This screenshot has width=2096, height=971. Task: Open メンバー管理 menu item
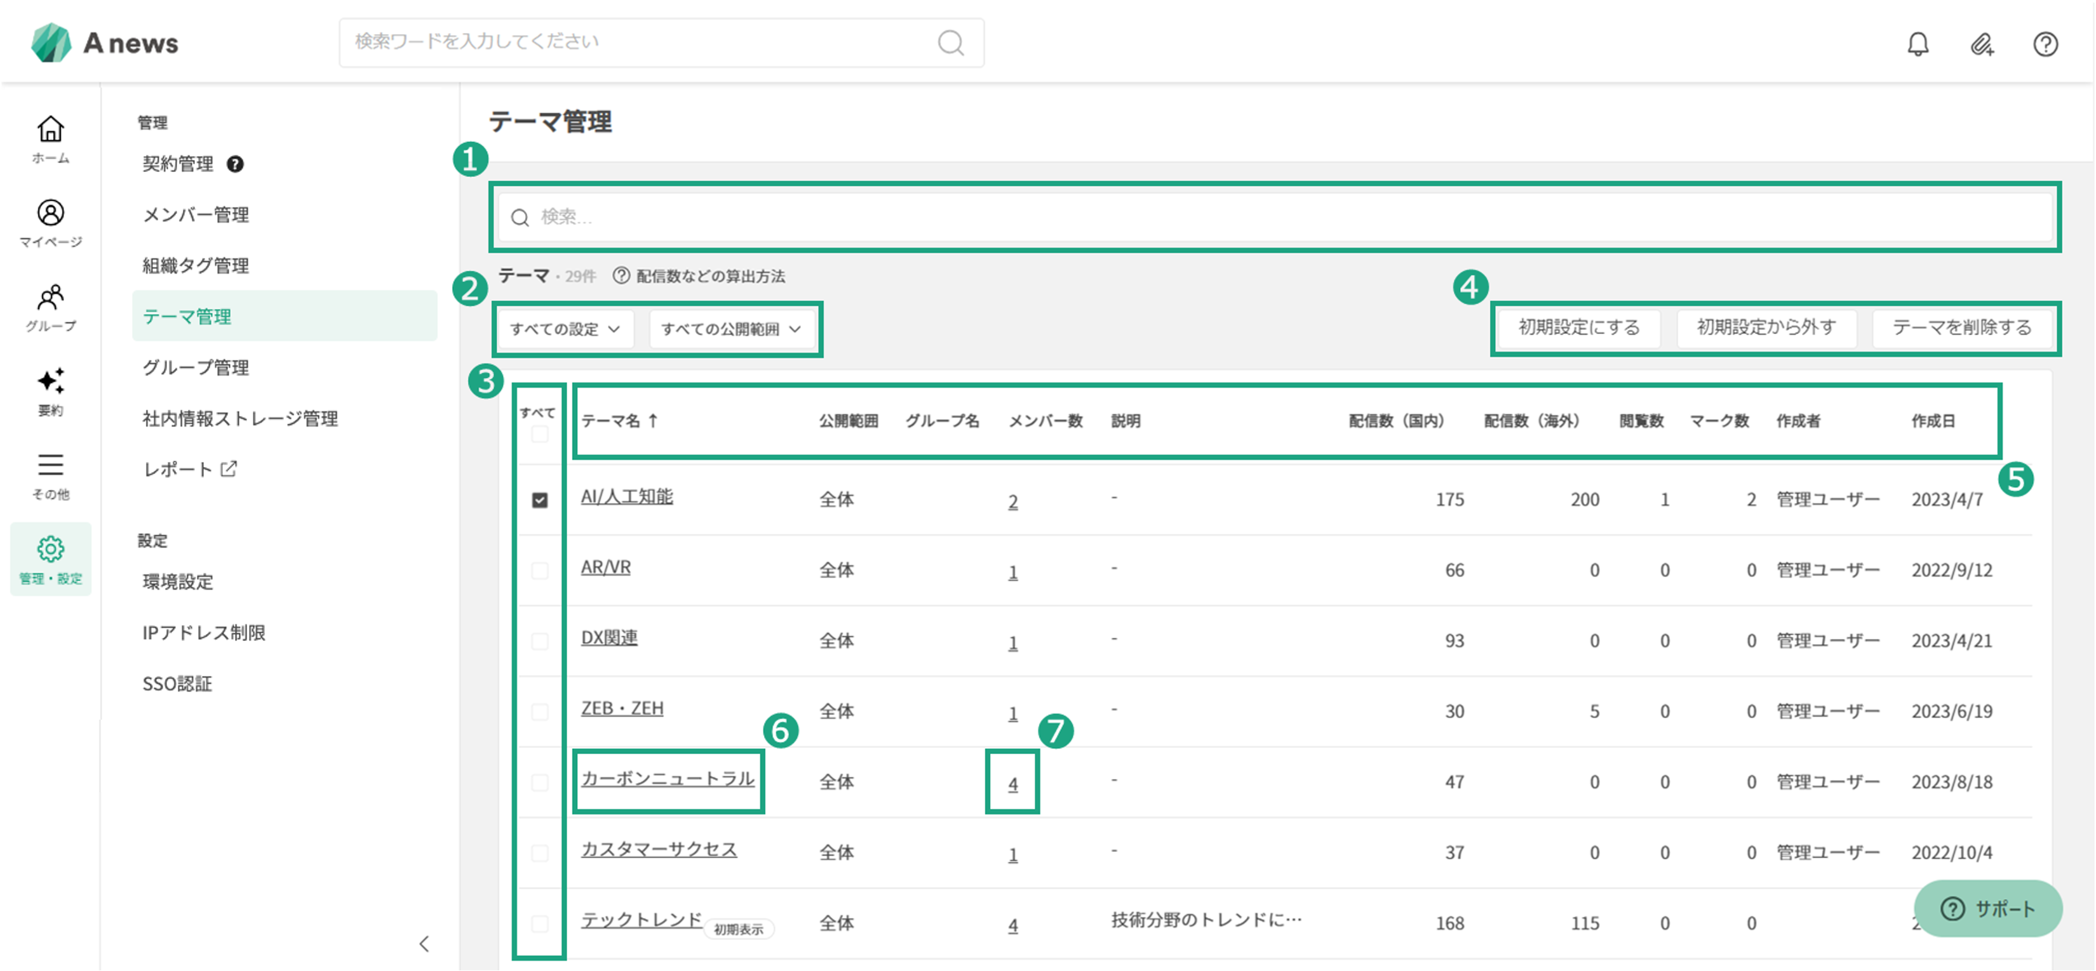coord(196,215)
